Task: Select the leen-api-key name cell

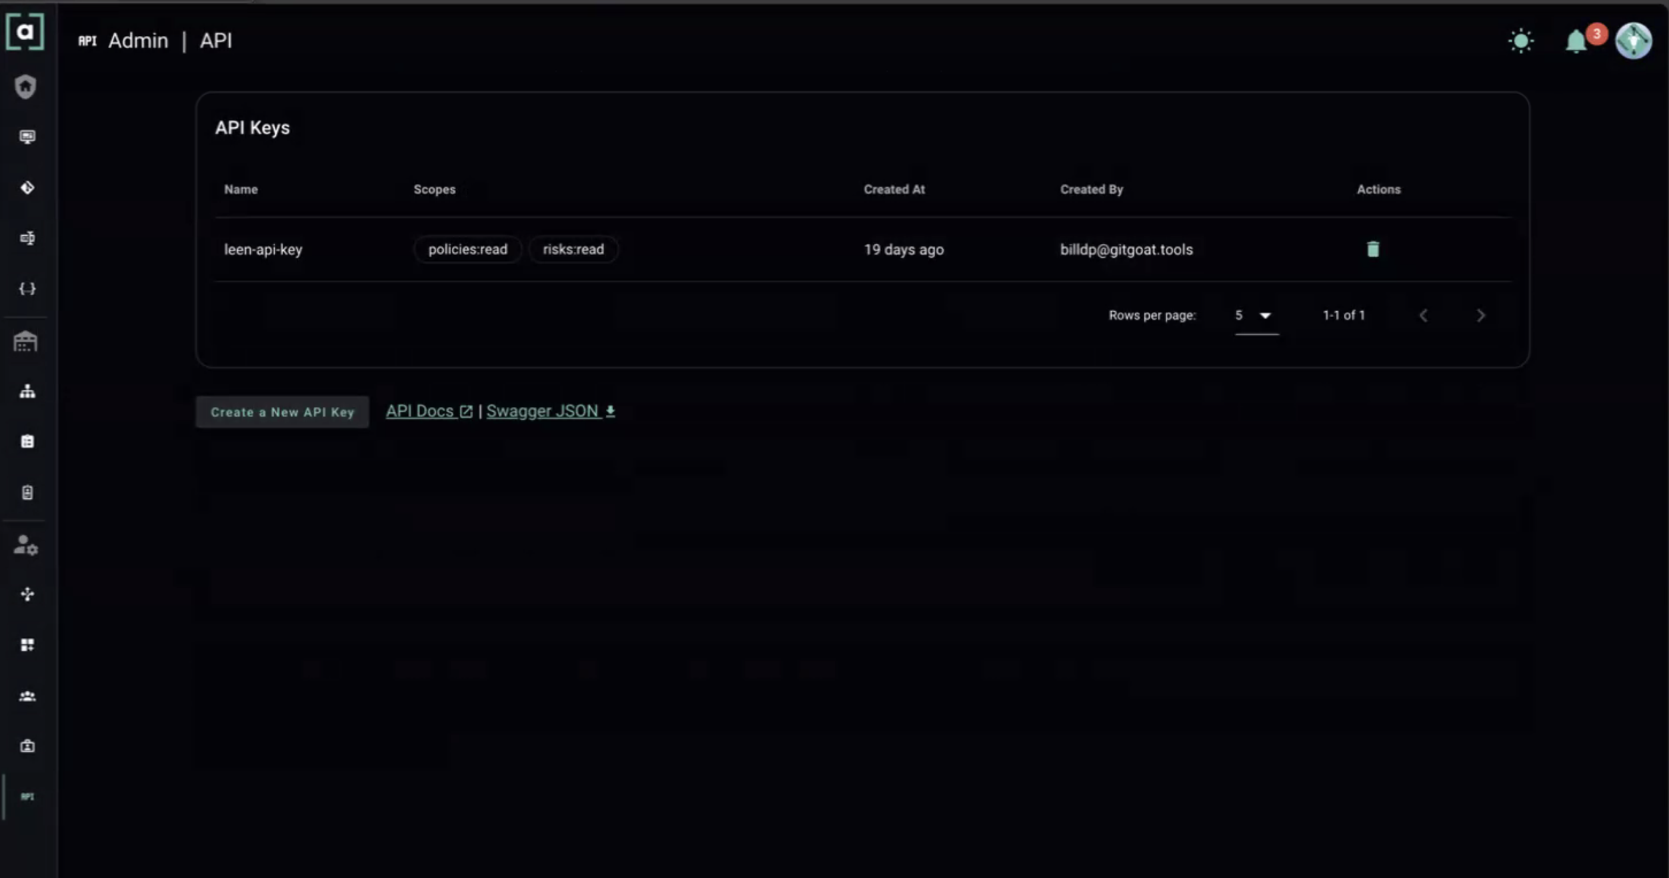Action: pos(263,250)
